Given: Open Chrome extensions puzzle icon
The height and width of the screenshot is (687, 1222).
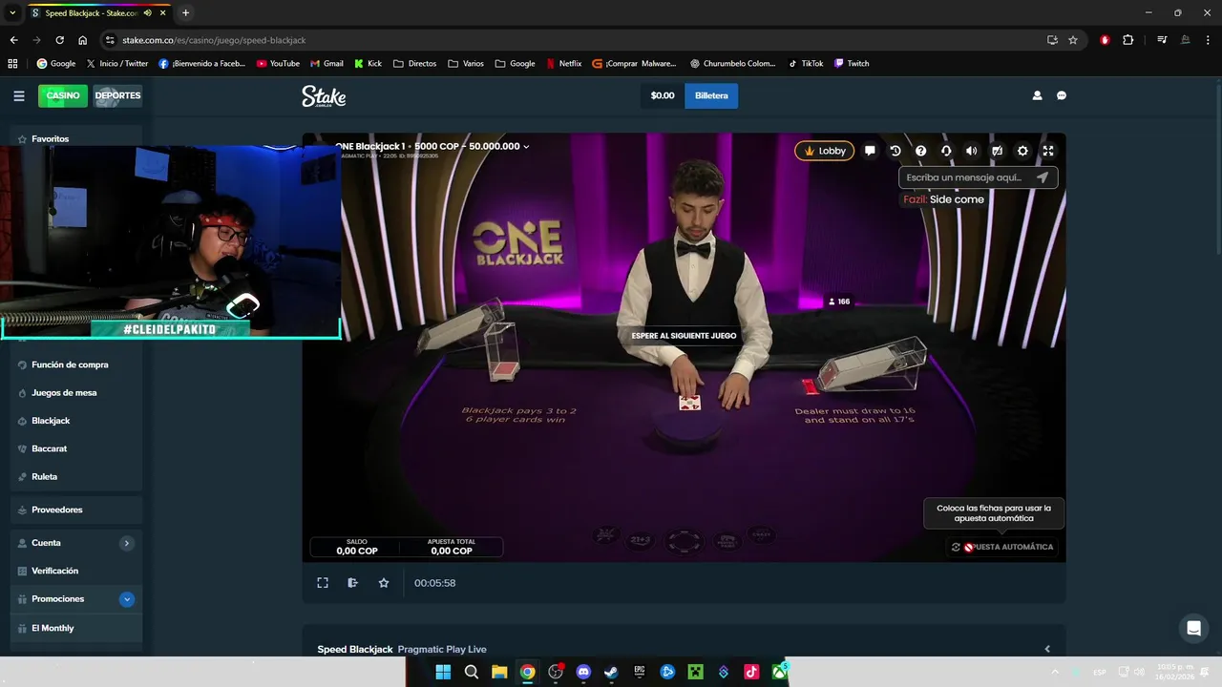Looking at the screenshot, I should pos(1128,40).
